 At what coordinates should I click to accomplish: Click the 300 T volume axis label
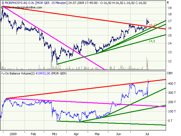(172, 93)
